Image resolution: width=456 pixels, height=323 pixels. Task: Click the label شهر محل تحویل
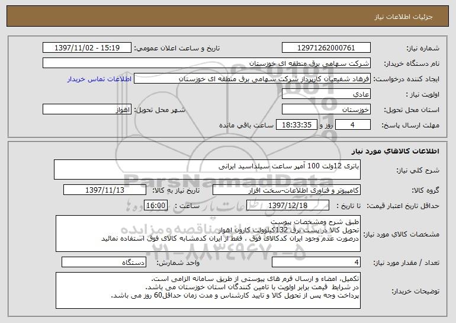click(159, 110)
